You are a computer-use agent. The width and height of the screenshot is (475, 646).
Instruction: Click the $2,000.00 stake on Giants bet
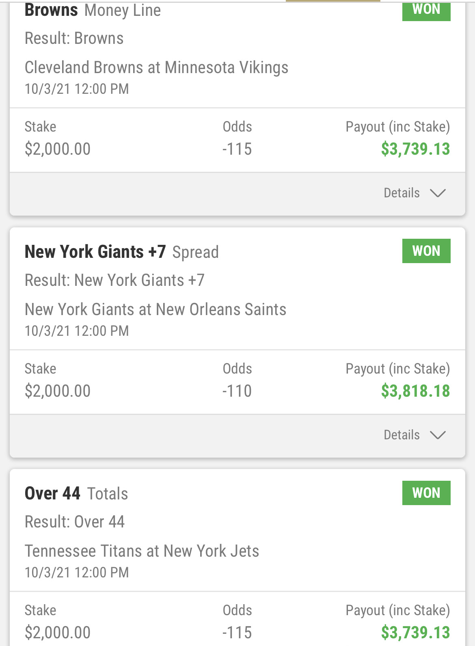pos(58,391)
